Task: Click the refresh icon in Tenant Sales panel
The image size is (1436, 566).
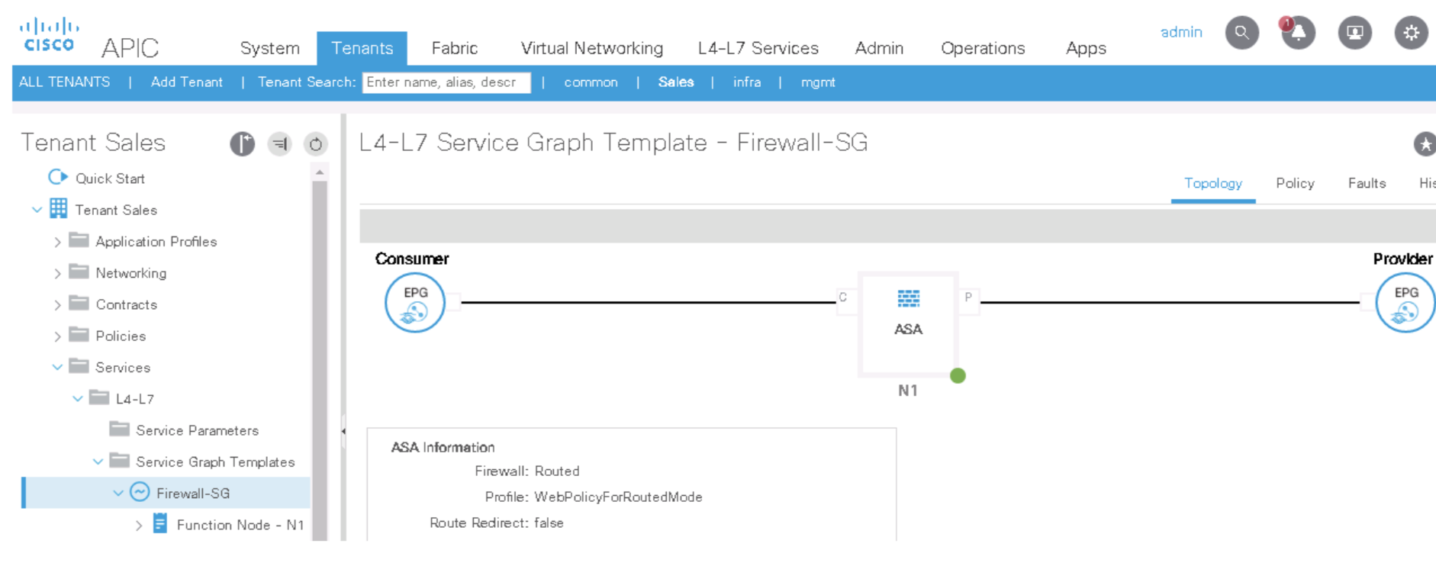Action: (x=315, y=143)
